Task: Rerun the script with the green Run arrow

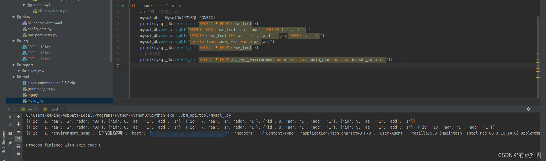Action: coord(10,117)
